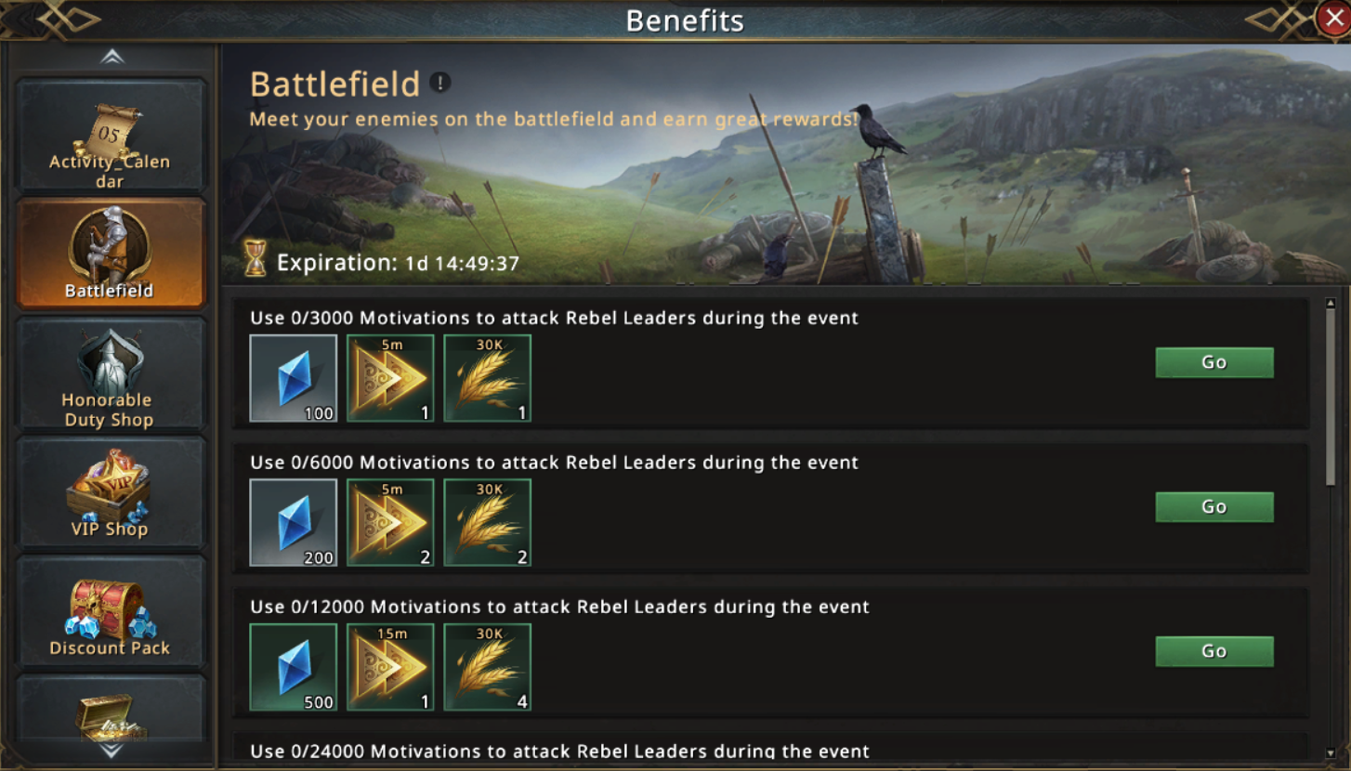The height and width of the screenshot is (771, 1351).
Task: Open the Discount Pack tab
Action: [111, 612]
